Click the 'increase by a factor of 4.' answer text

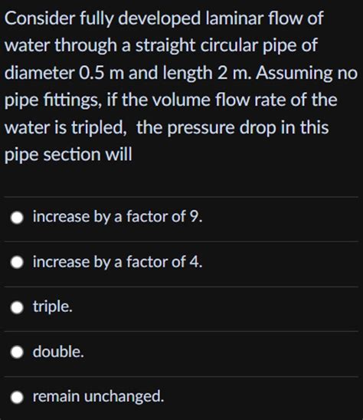point(117,261)
